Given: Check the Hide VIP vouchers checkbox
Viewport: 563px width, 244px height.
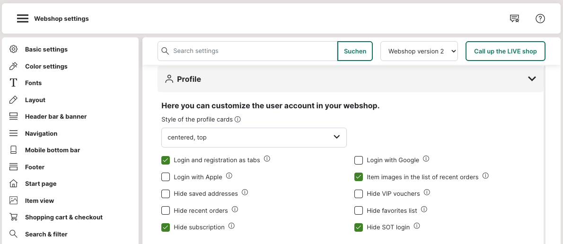Looking at the screenshot, I should pos(359,193).
